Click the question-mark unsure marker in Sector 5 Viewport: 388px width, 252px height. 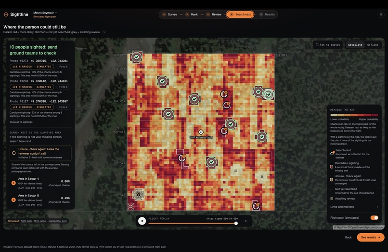tap(139, 195)
